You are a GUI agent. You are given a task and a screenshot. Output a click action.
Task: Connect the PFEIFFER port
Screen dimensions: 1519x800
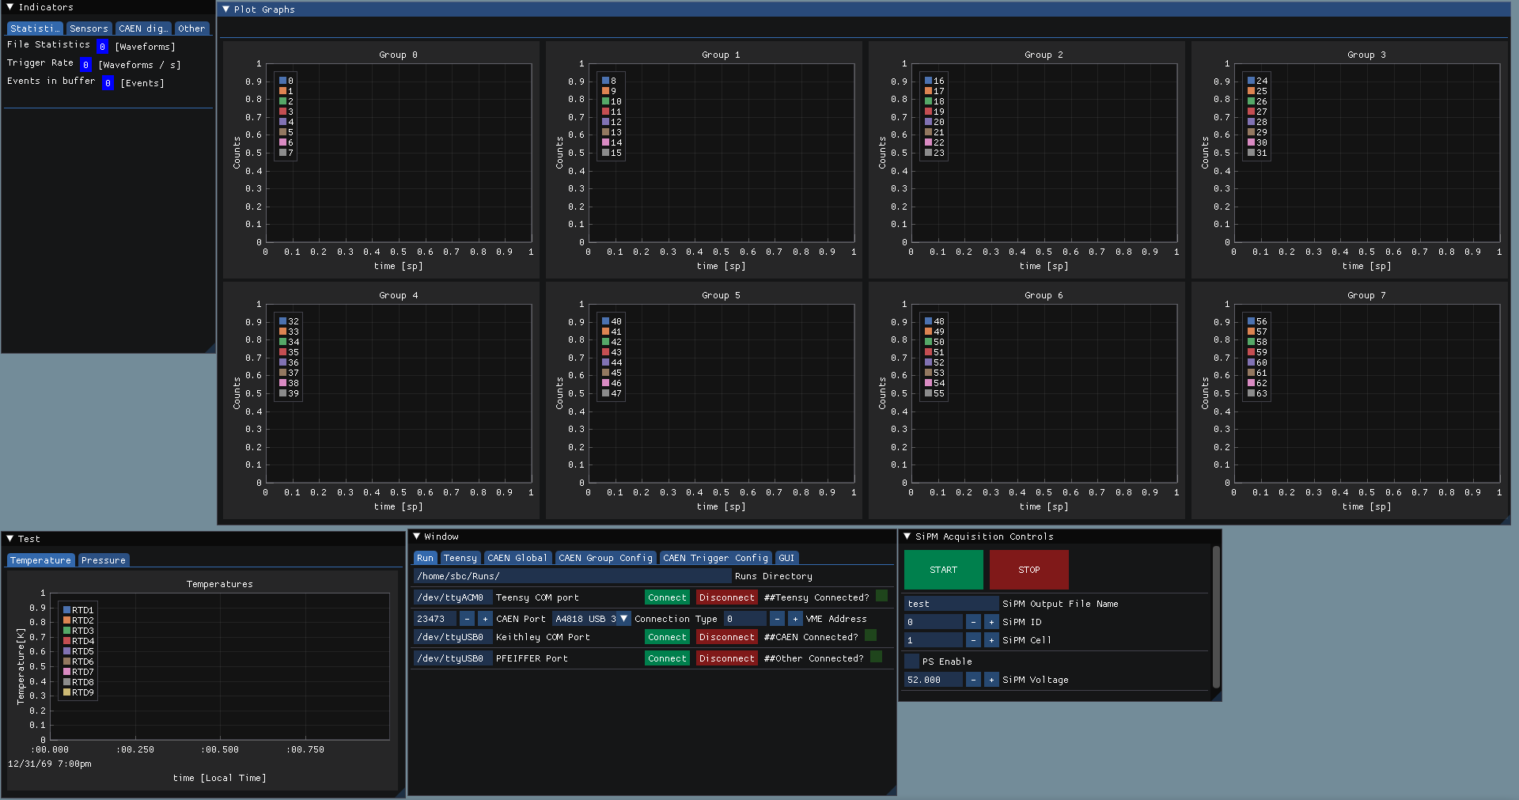668,658
